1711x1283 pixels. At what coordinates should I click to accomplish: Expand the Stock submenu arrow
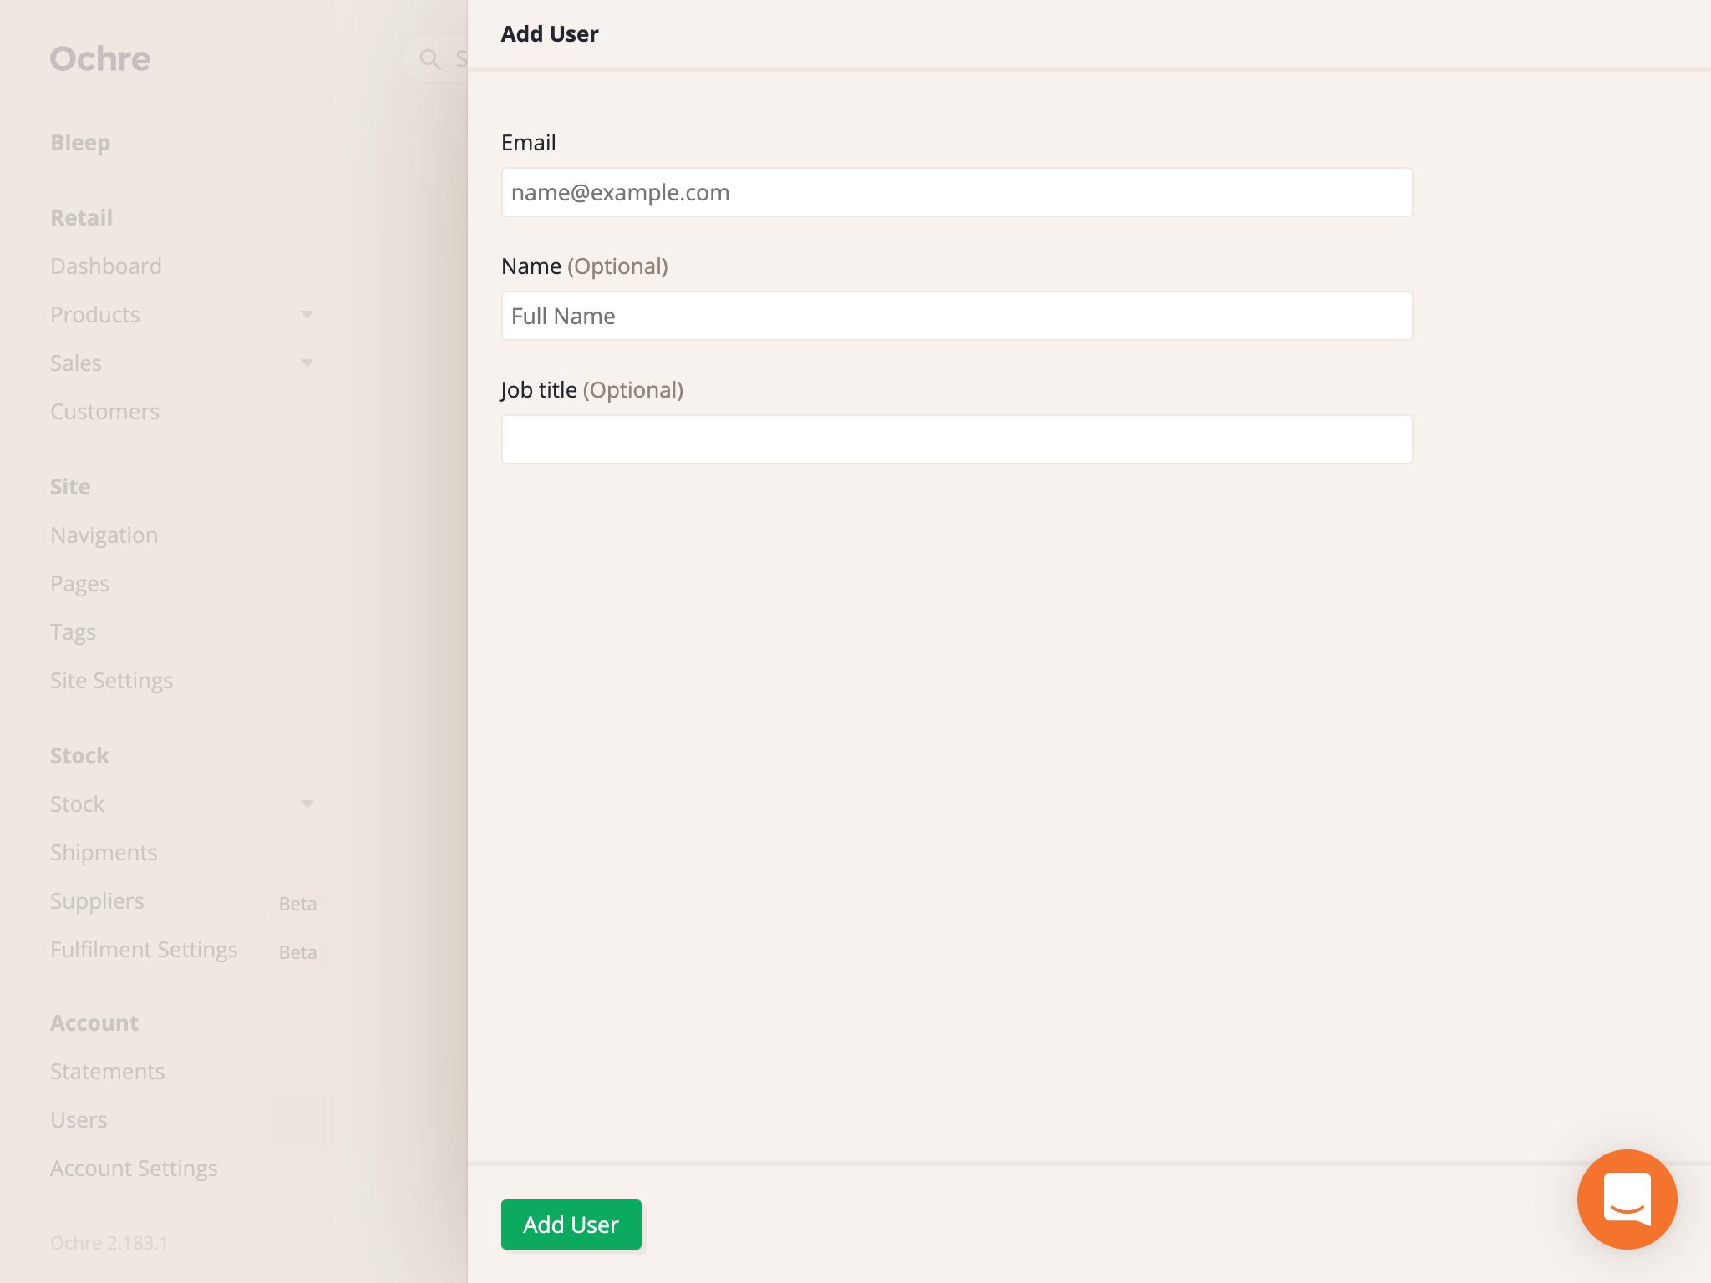point(307,804)
